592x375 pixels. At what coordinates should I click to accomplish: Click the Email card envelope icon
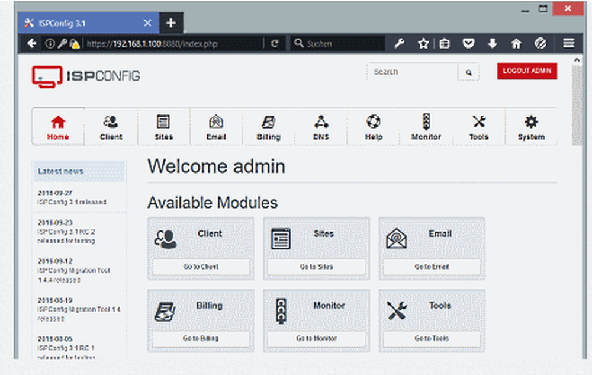tap(397, 239)
